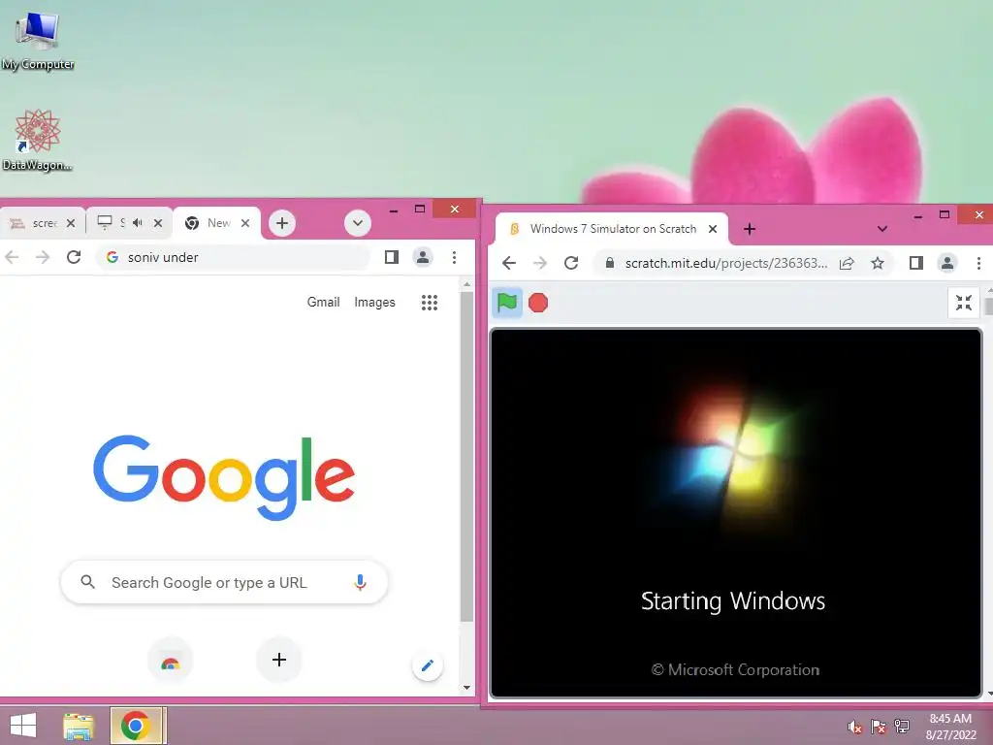Image resolution: width=993 pixels, height=745 pixels.
Task: Share the Scratch page via share icon
Action: [847, 263]
